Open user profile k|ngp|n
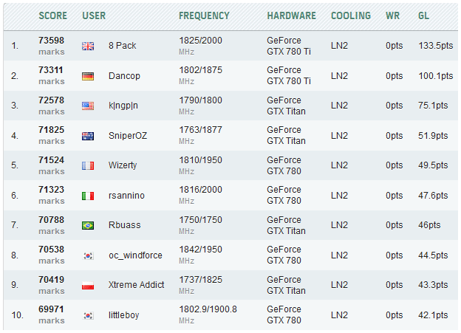Image resolution: width=461 pixels, height=333 pixels. click(123, 106)
